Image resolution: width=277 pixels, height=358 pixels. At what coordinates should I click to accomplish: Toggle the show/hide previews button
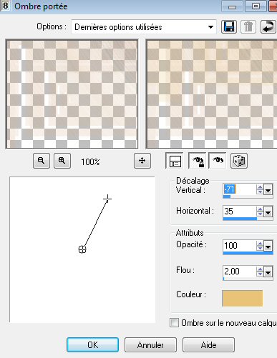tap(175, 161)
